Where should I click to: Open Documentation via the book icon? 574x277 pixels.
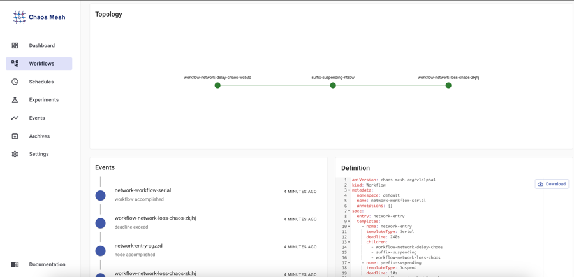pos(15,264)
